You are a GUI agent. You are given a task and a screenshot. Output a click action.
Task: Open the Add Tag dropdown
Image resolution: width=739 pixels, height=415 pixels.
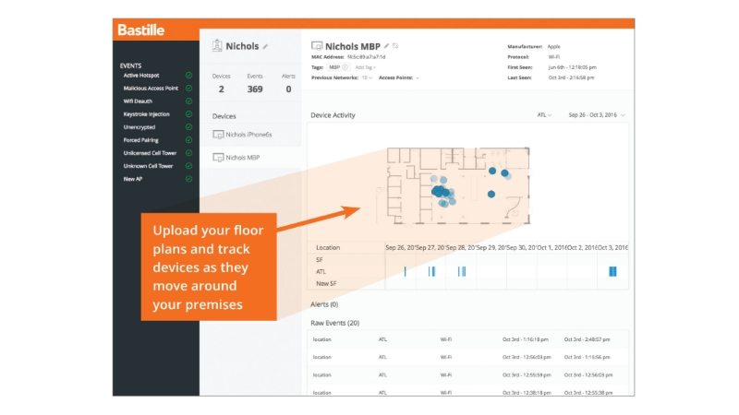point(365,67)
